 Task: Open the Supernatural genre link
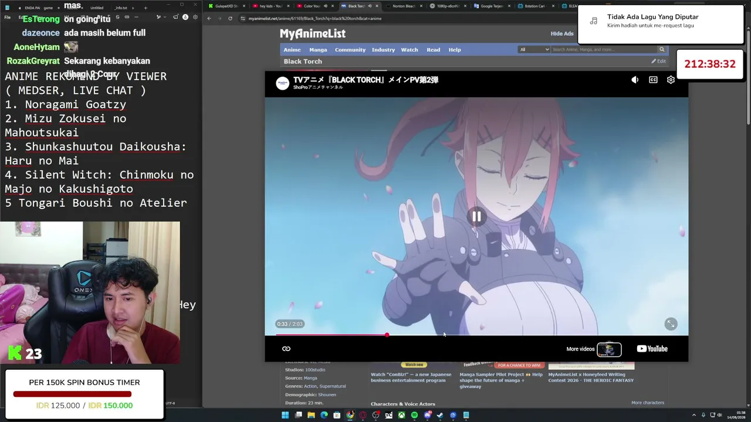332,386
